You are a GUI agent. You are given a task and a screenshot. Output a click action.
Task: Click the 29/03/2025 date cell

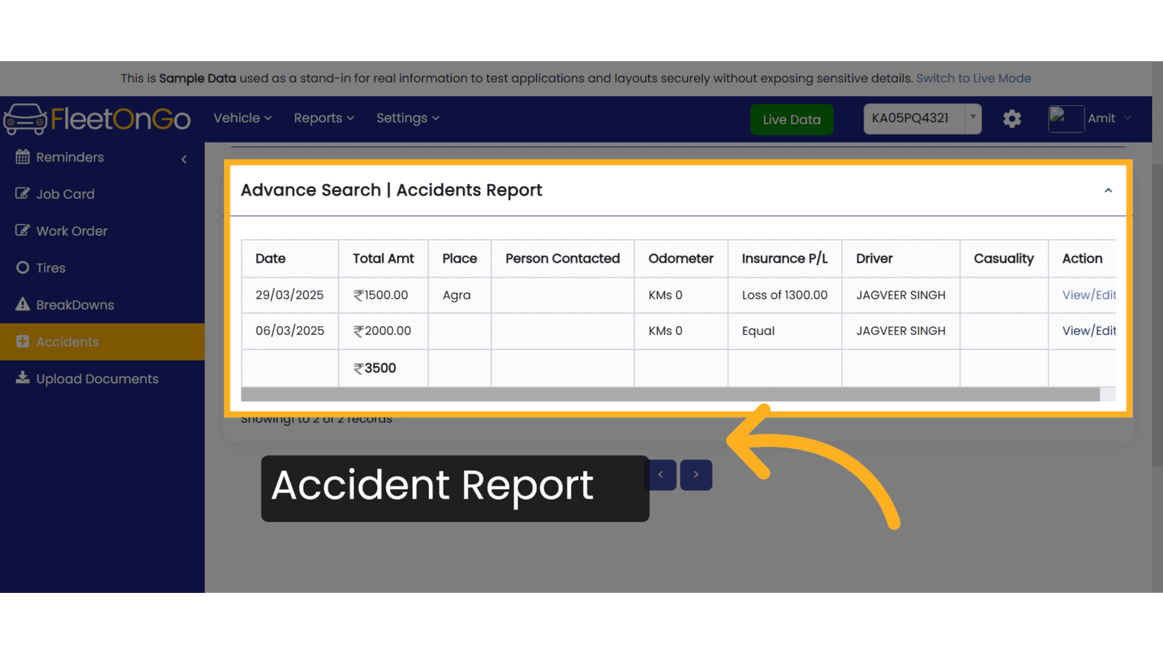[289, 295]
